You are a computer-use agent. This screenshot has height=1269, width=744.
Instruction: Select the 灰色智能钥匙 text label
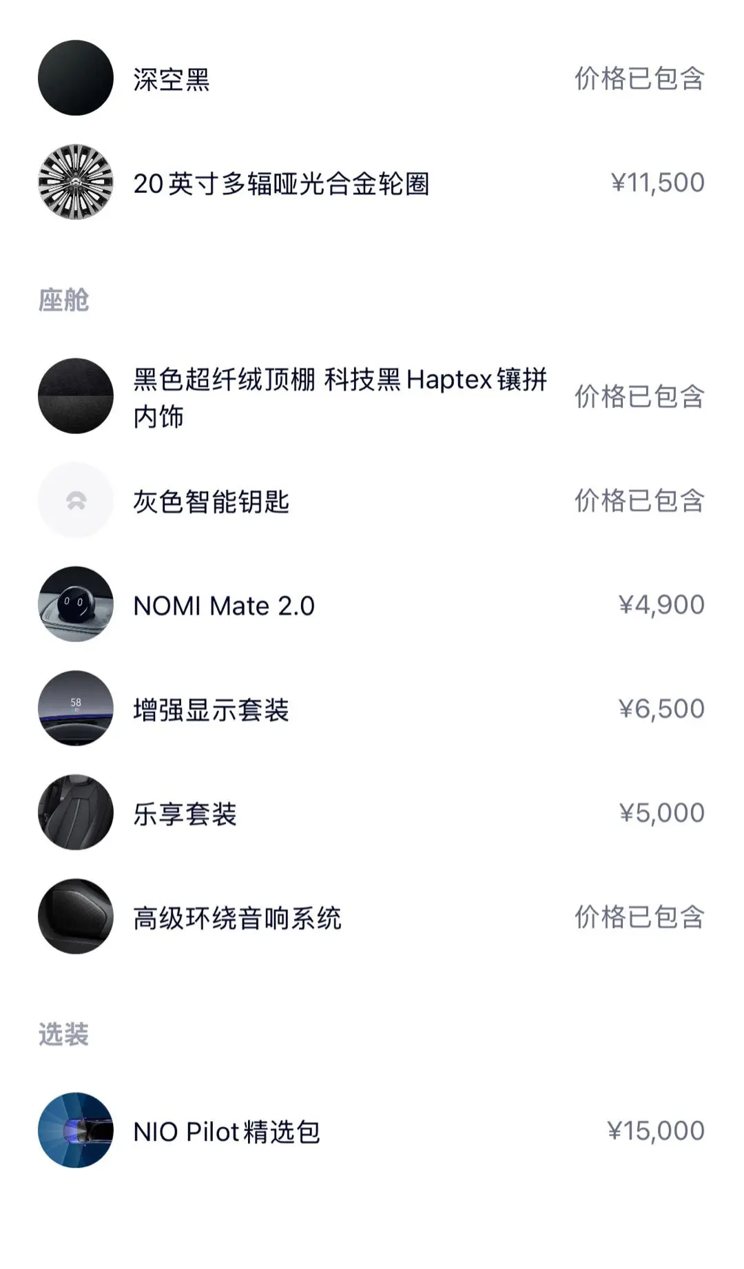tap(211, 502)
